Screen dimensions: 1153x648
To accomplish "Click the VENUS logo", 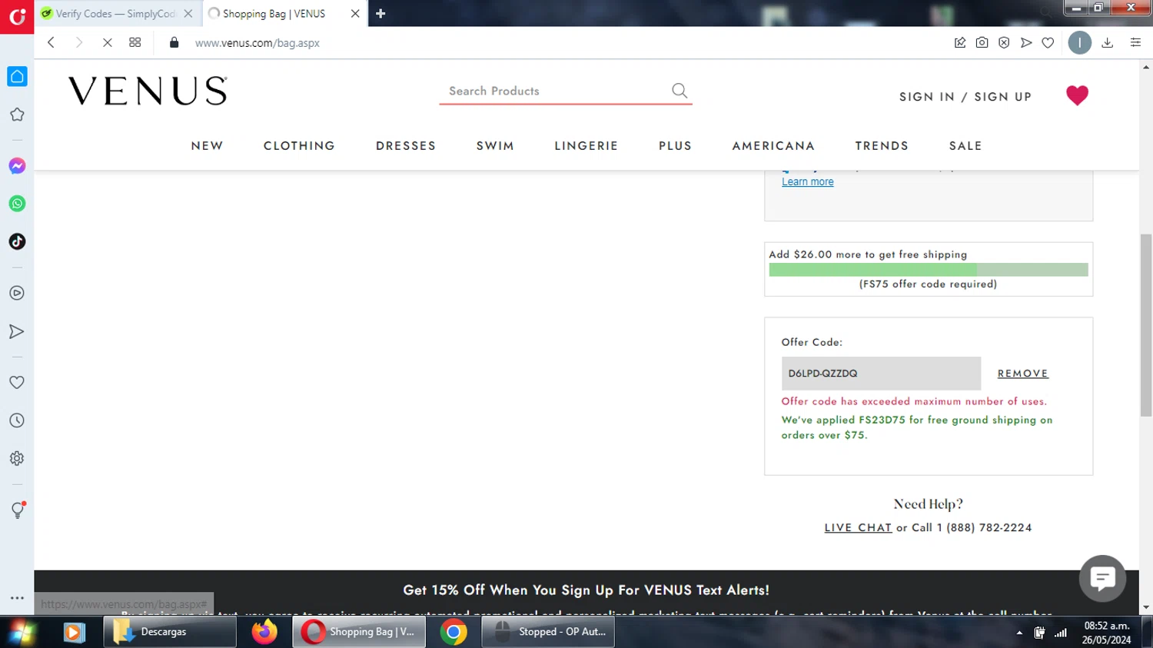I will pyautogui.click(x=148, y=91).
